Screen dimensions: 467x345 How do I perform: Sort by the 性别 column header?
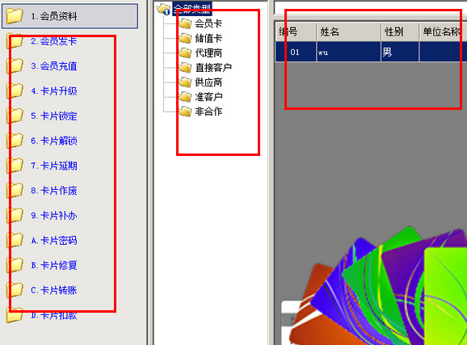[x=400, y=32]
